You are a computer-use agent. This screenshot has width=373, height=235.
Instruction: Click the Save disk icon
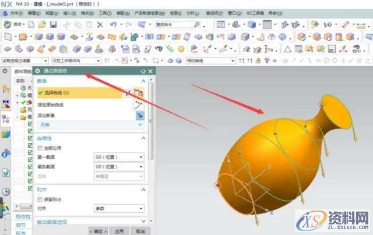pyautogui.click(x=53, y=25)
